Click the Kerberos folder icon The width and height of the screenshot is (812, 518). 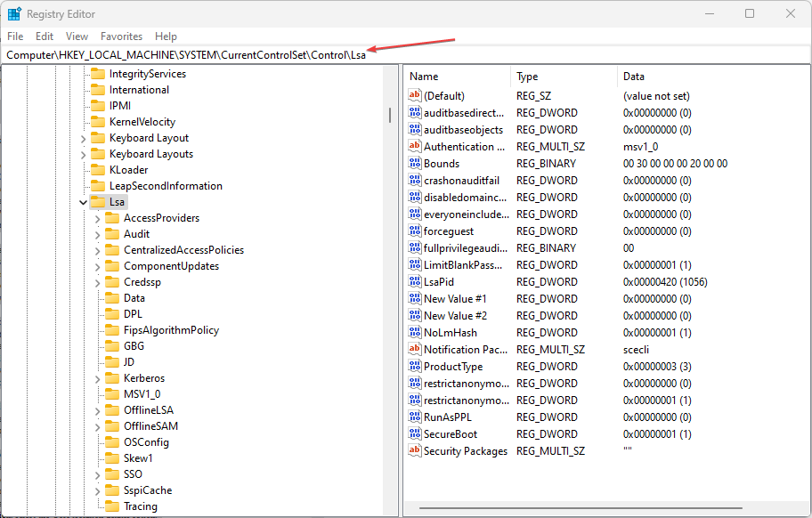click(x=112, y=377)
